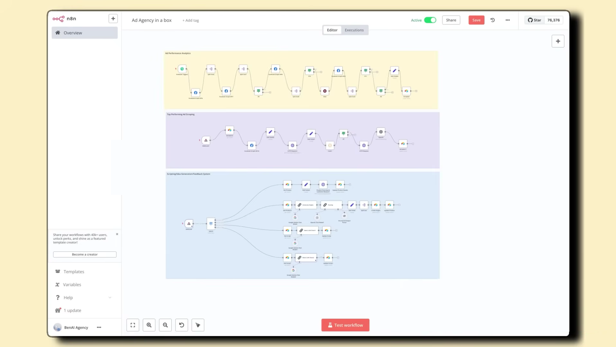Add a node using the canvas plus button
616x347 pixels.
click(x=558, y=41)
